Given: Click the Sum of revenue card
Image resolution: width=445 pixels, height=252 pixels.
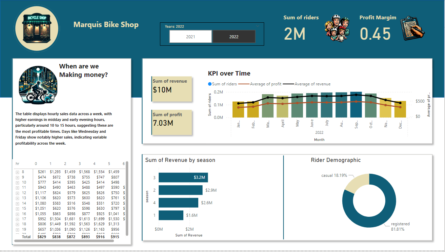Looking at the screenshot, I should pos(172,89).
